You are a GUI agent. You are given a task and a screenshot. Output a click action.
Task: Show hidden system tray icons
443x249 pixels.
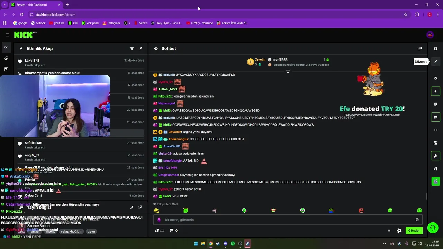pyautogui.click(x=384, y=243)
